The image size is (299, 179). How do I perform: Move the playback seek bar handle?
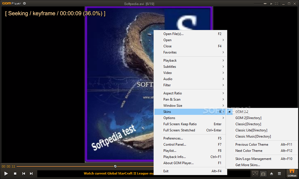tap(115, 166)
